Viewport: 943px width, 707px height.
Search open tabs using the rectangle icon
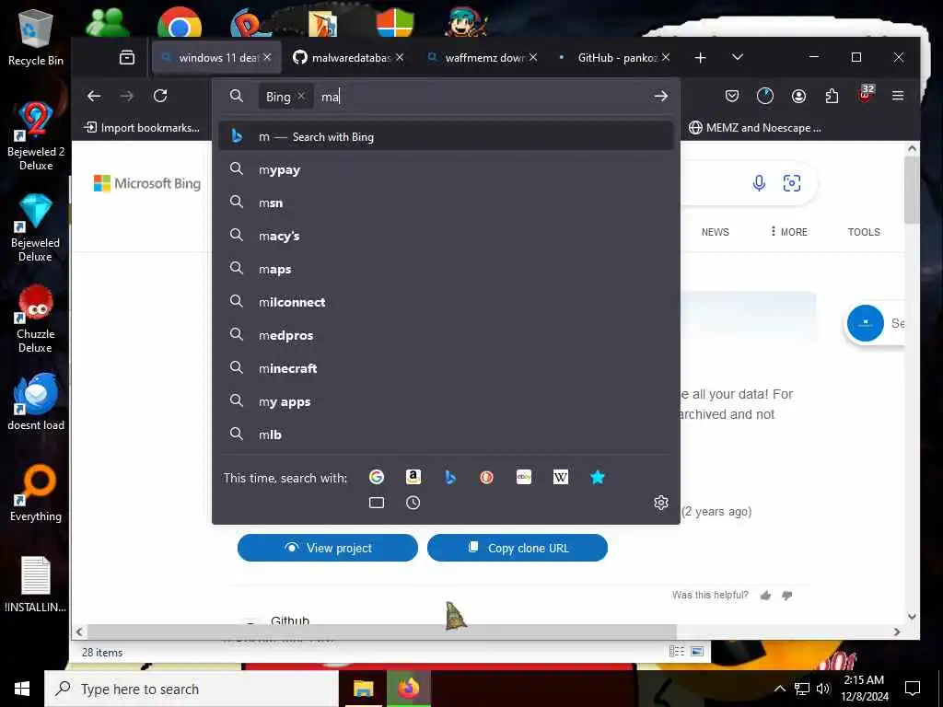click(377, 503)
